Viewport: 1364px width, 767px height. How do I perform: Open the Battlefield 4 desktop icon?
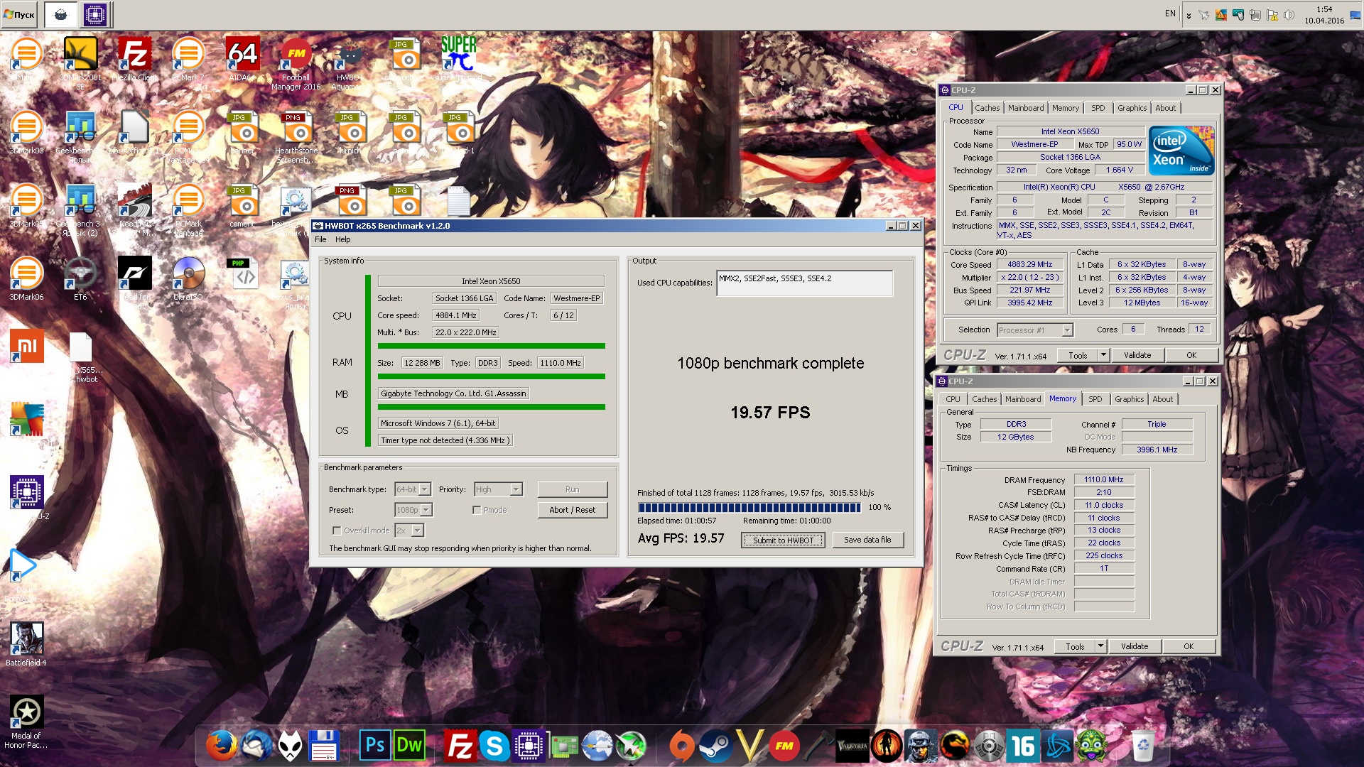point(26,639)
